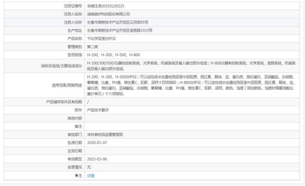Image resolution: width=305 pixels, height=186 pixels.
Task: Select attachment value 产品技术要求
Action: (x=98, y=110)
